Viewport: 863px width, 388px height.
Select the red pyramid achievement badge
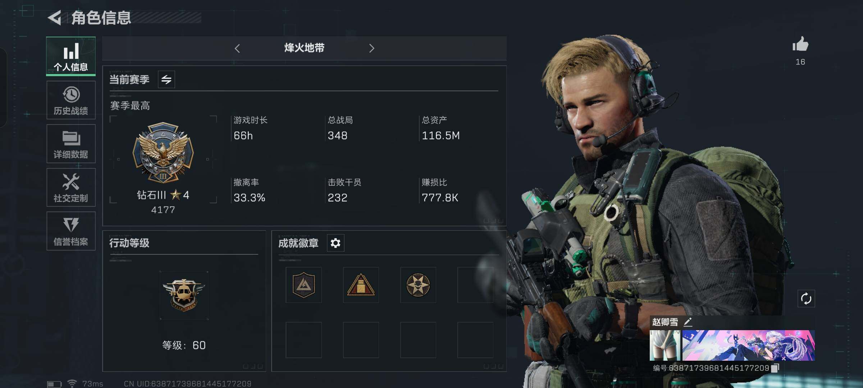[361, 285]
